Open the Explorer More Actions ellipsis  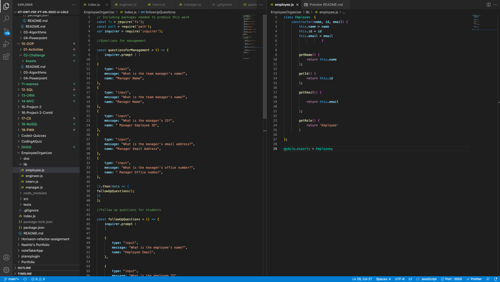pos(74,4)
